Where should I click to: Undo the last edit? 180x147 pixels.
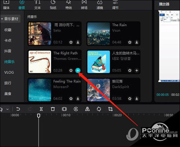point(18,109)
